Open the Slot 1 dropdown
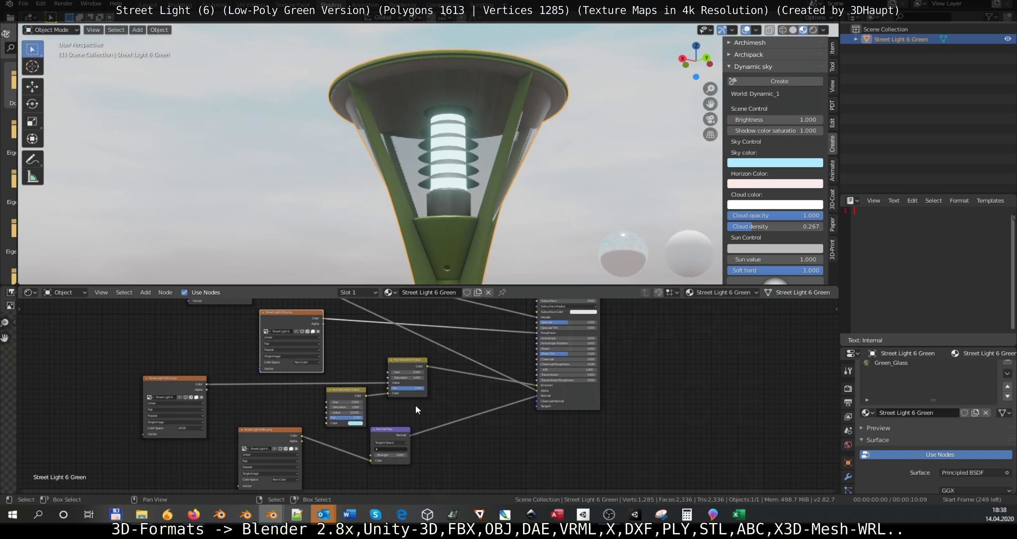 coord(358,292)
